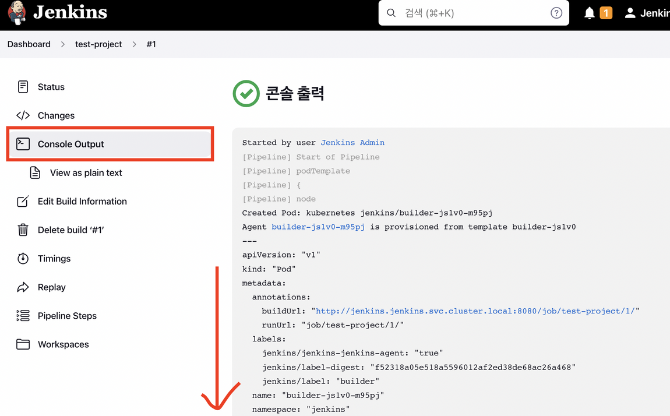Screen dimensions: 670x416
Task: Open build #1 breadcrumb
Action: [151, 44]
